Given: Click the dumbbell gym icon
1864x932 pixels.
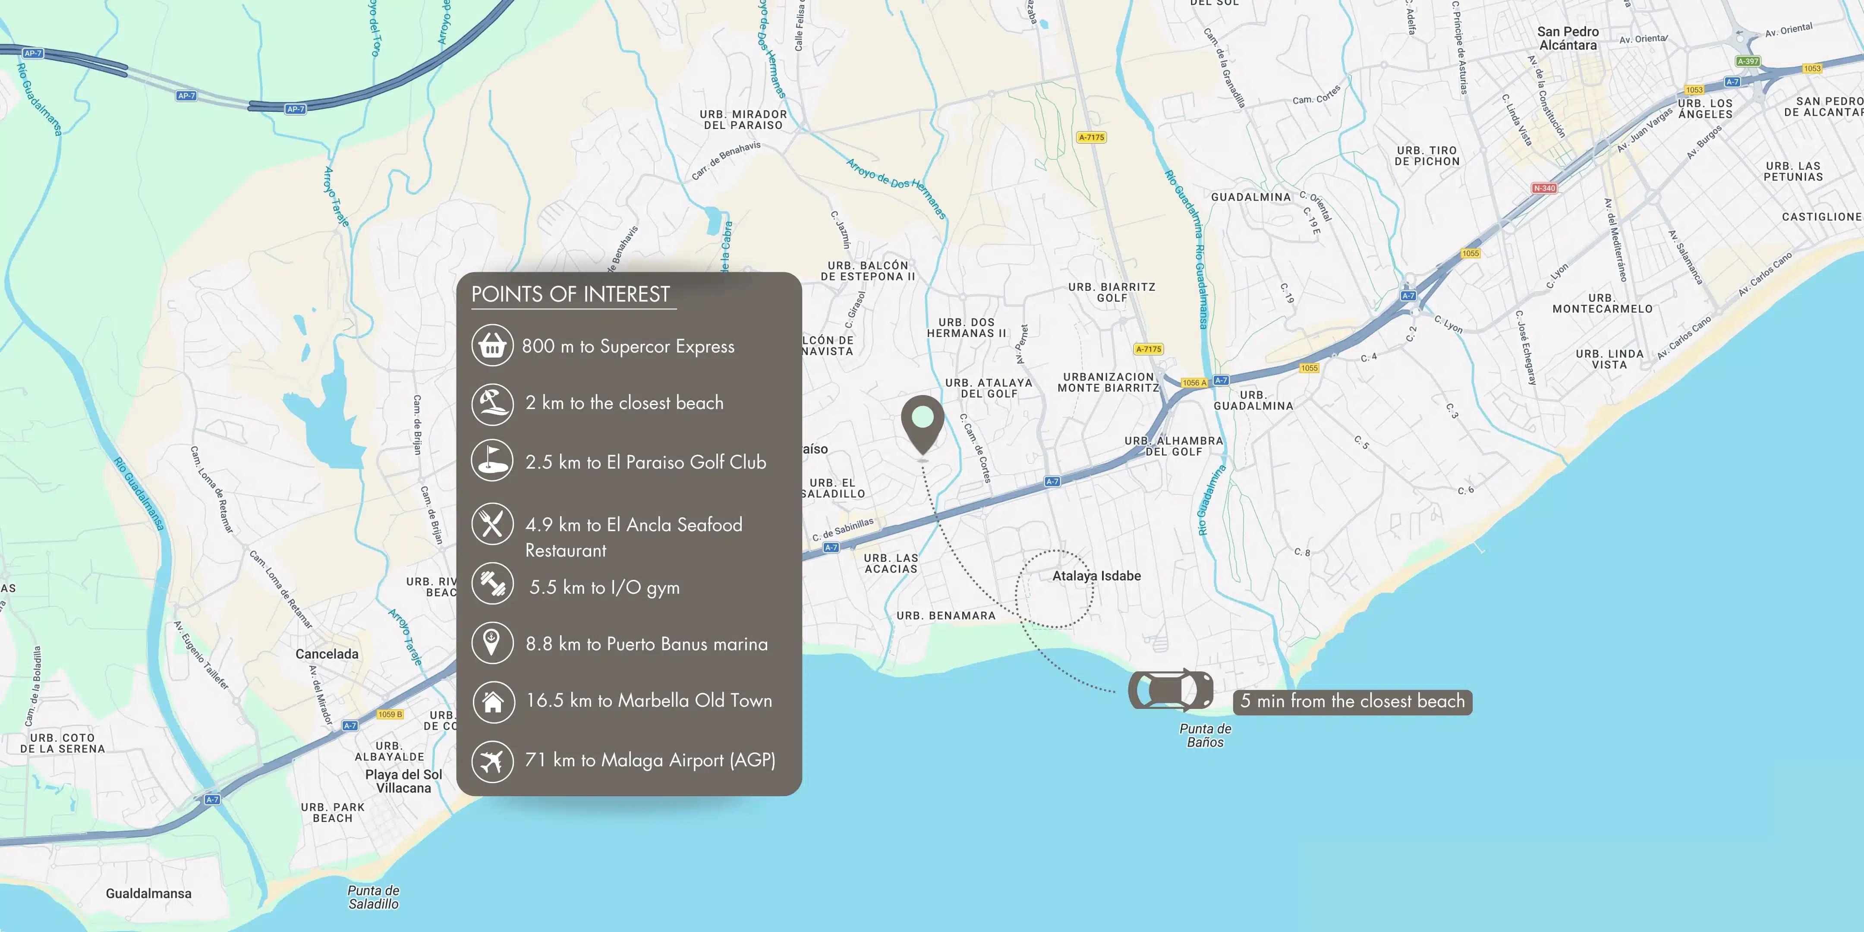Looking at the screenshot, I should [x=492, y=584].
